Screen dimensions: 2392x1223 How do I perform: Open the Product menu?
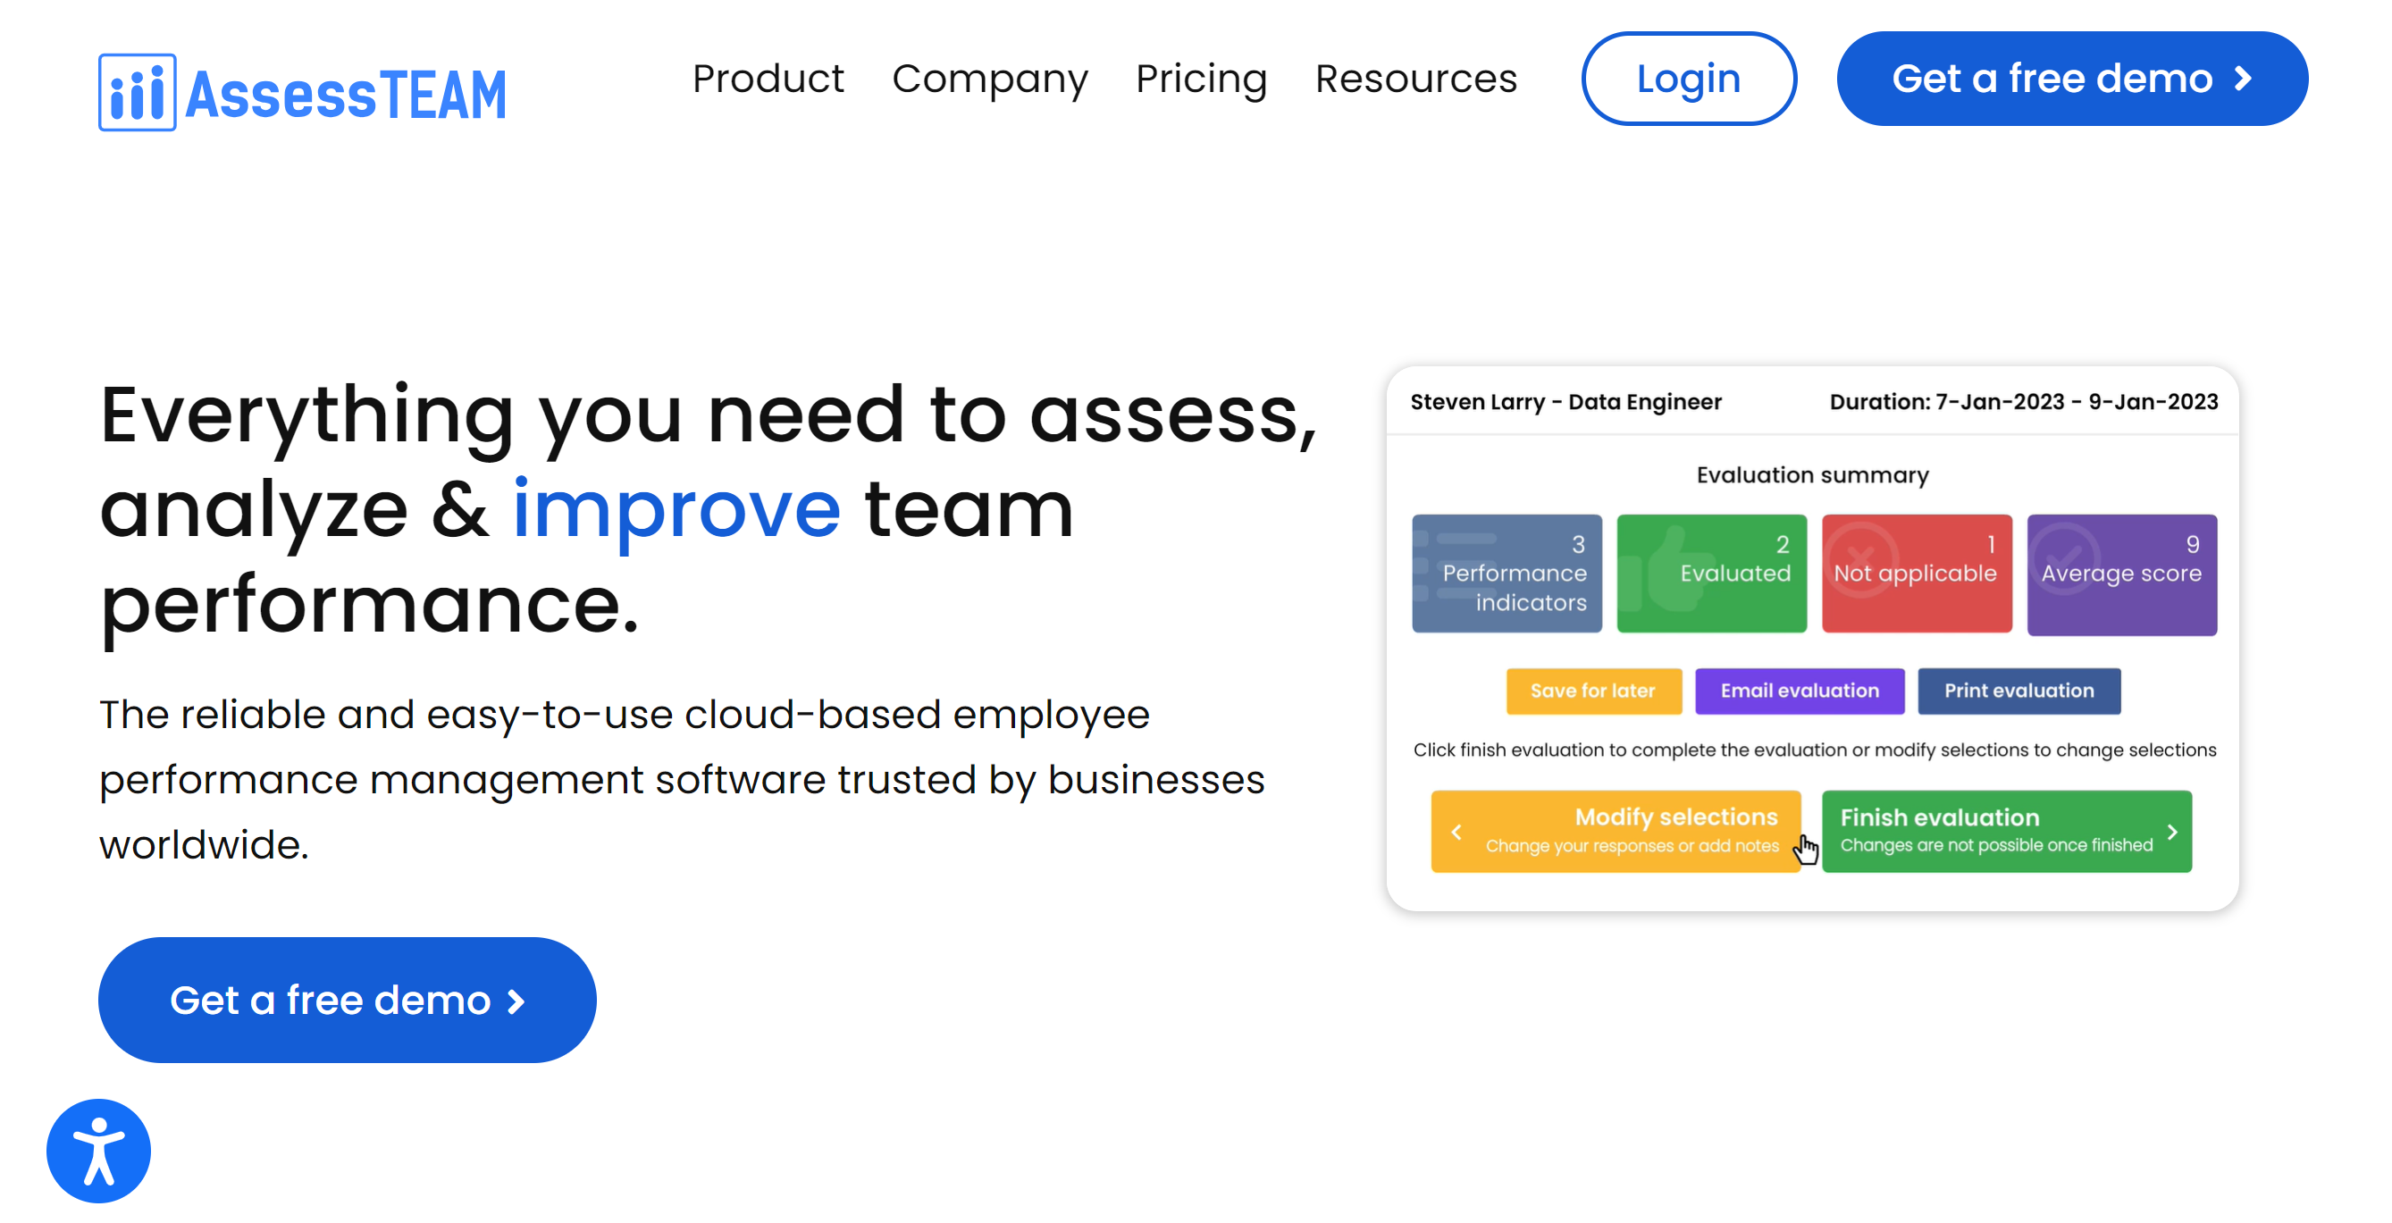coord(767,79)
